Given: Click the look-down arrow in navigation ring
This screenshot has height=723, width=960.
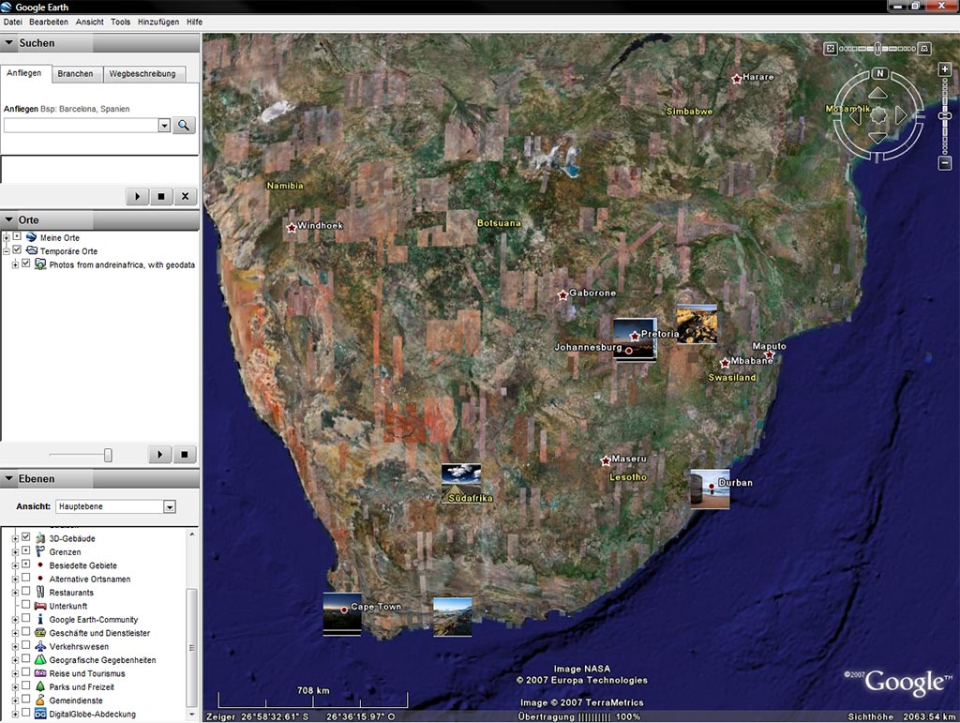Looking at the screenshot, I should (877, 137).
